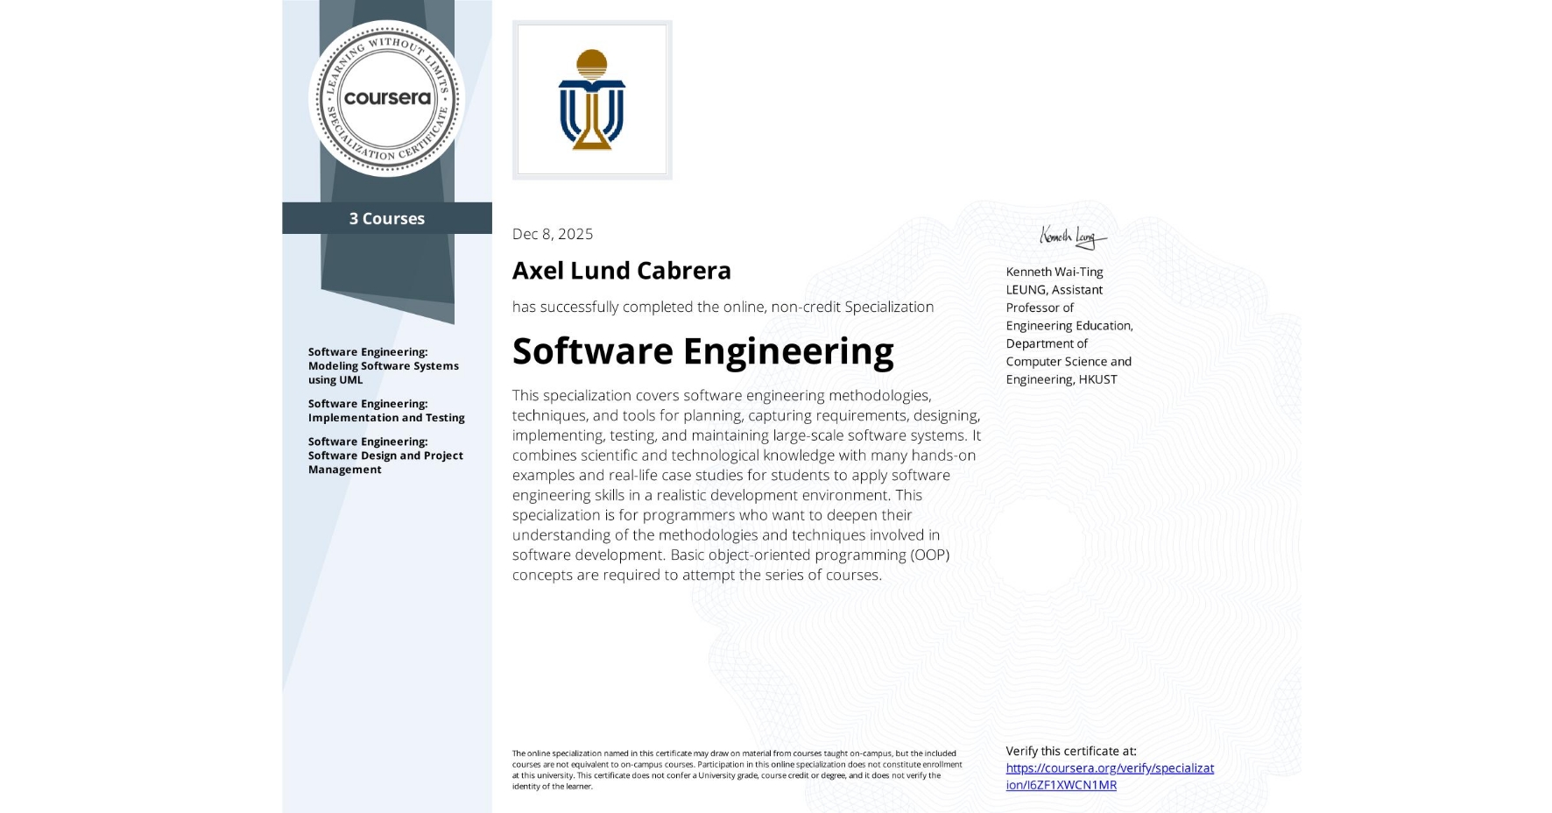This screenshot has width=1552, height=813.
Task: Click 'Software Engineering: Modeling Software Systems using UML'
Action: pyautogui.click(x=383, y=365)
